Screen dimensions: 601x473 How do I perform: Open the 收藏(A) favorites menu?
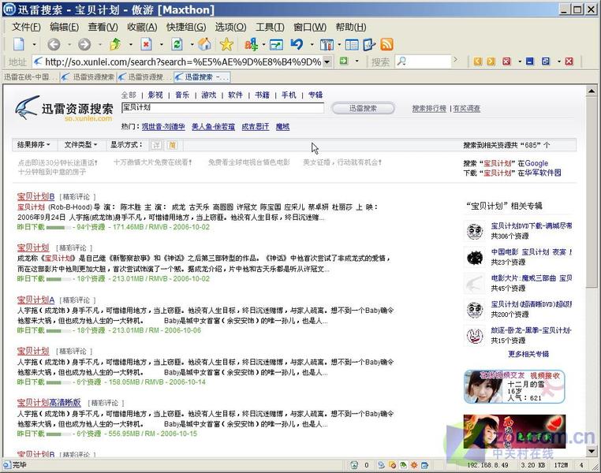tap(142, 27)
